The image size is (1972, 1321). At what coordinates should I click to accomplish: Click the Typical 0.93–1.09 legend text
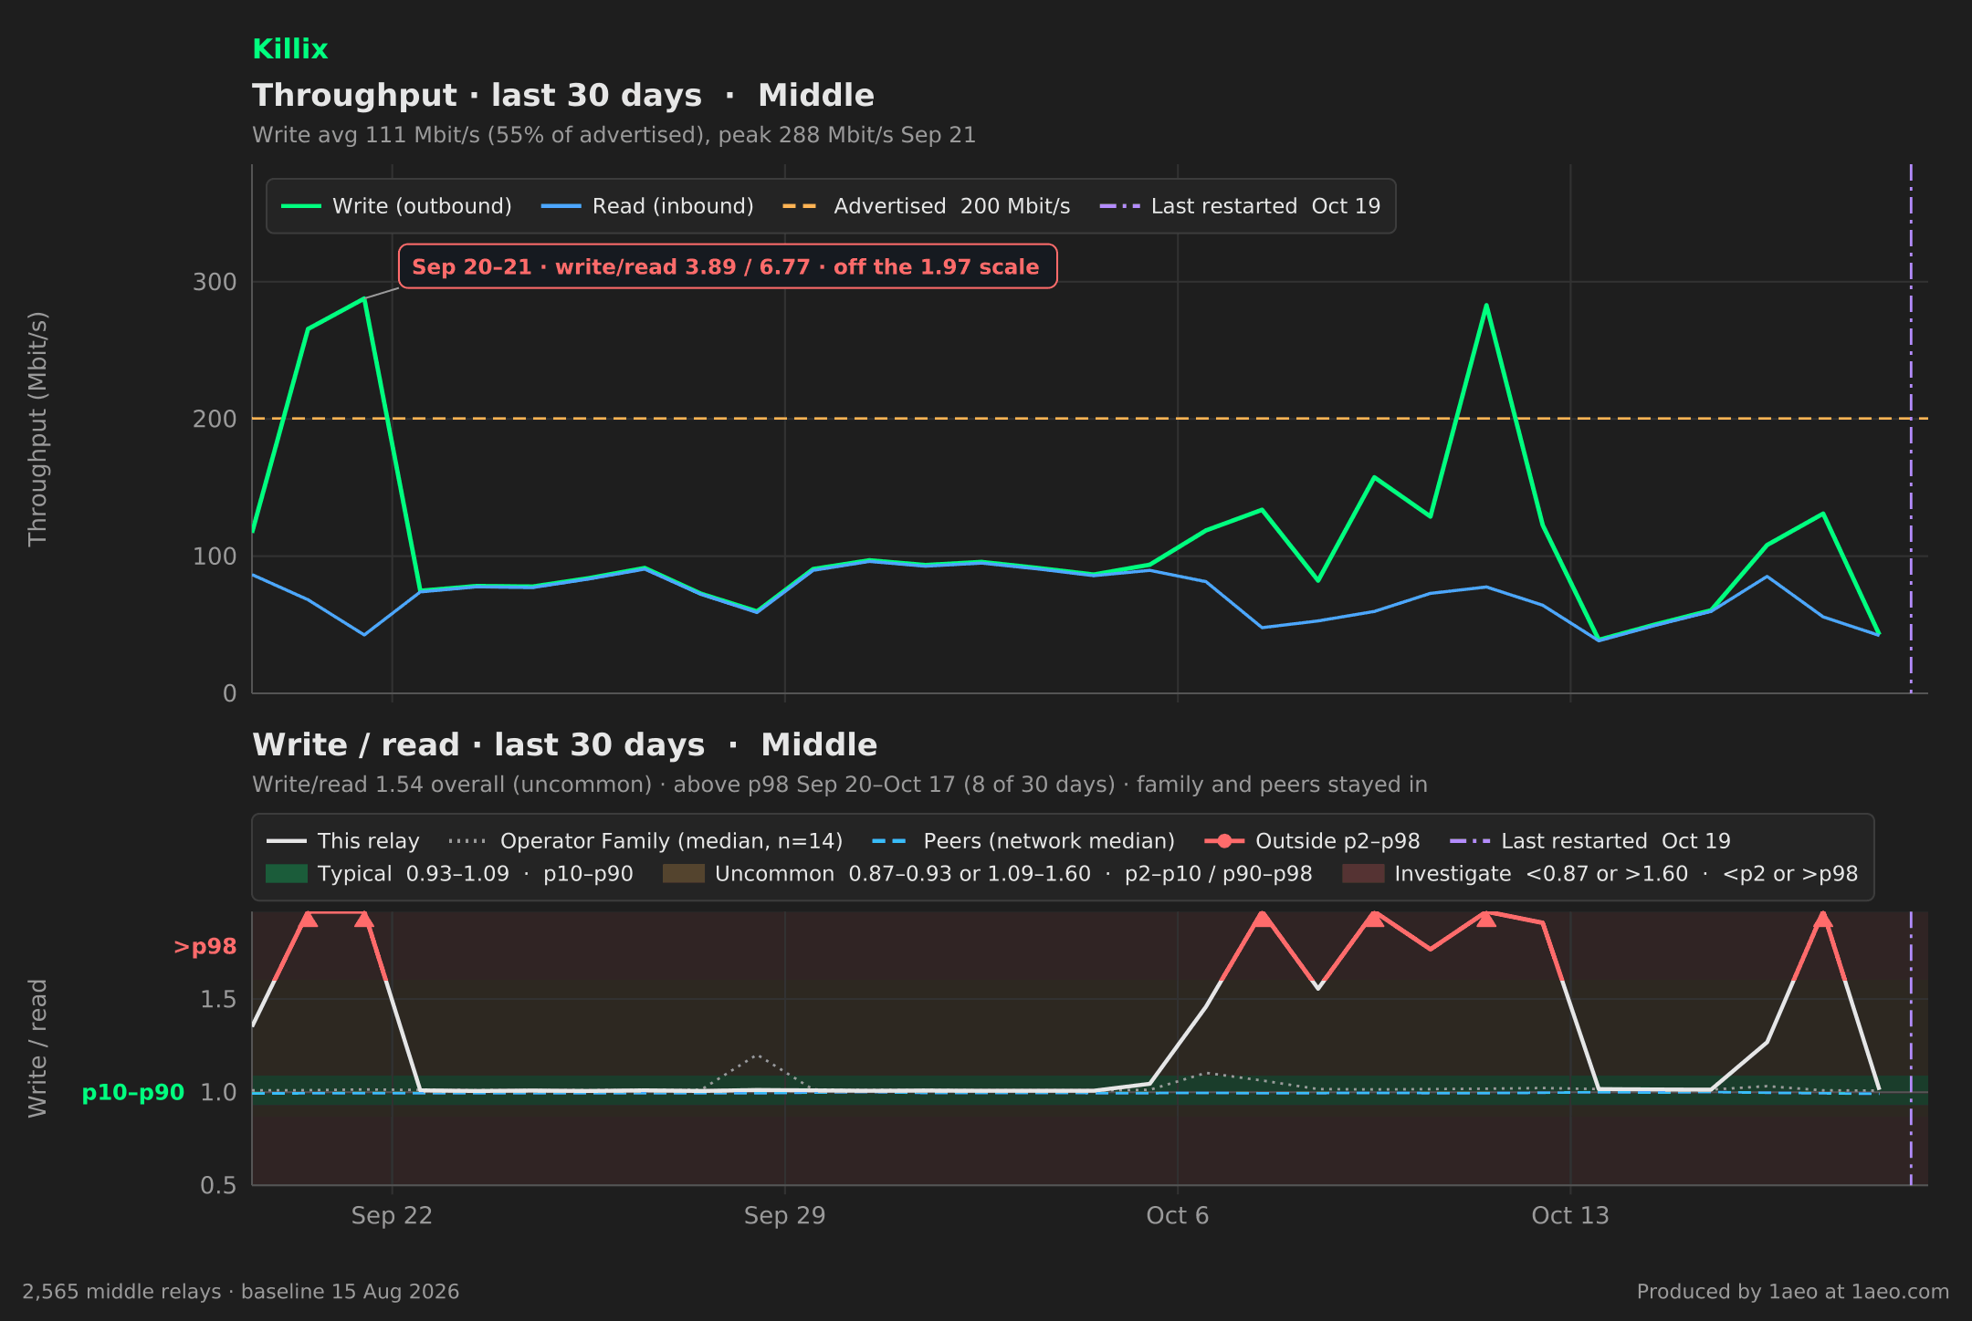pos(476,874)
